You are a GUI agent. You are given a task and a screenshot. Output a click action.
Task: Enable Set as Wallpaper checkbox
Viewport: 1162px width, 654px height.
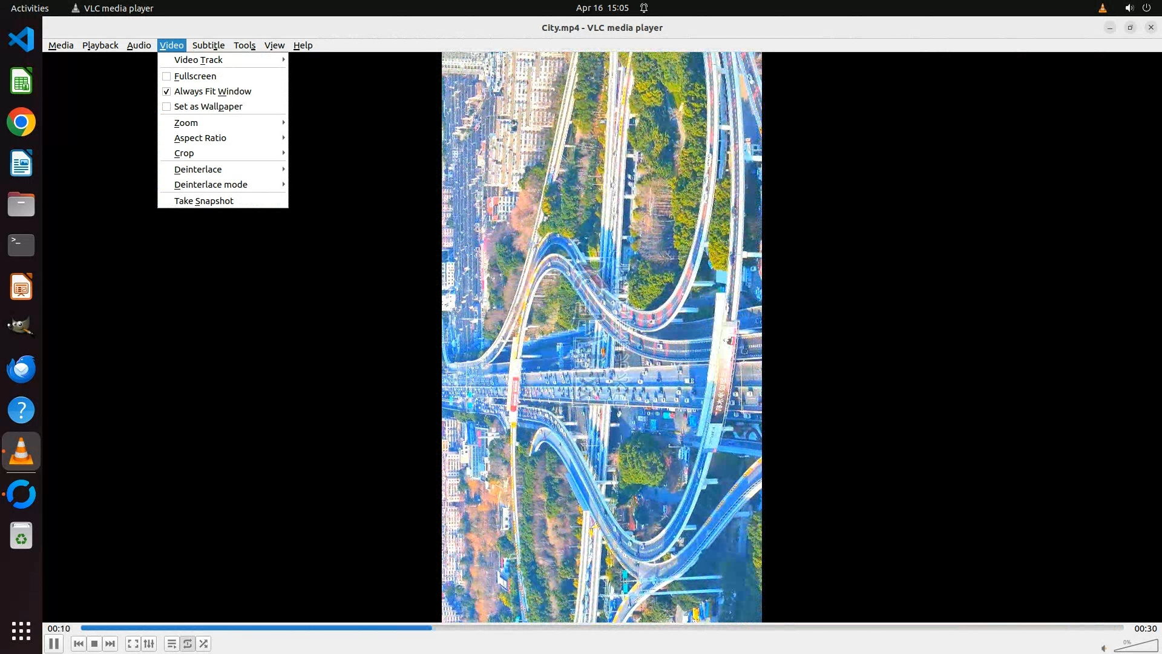(x=166, y=107)
